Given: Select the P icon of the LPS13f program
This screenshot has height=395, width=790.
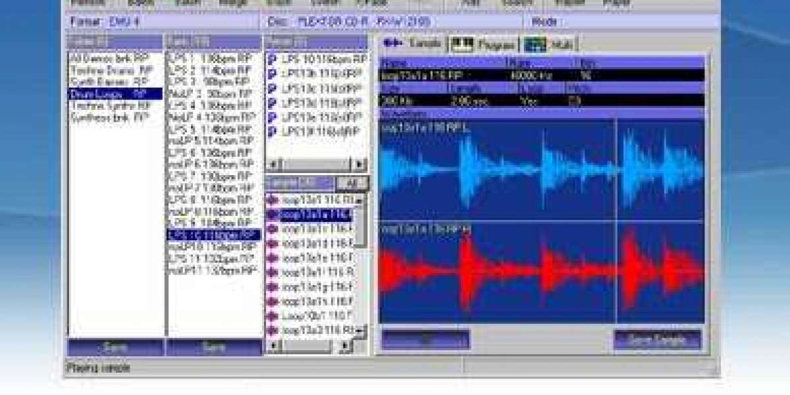Looking at the screenshot, I should pyautogui.click(x=272, y=132).
